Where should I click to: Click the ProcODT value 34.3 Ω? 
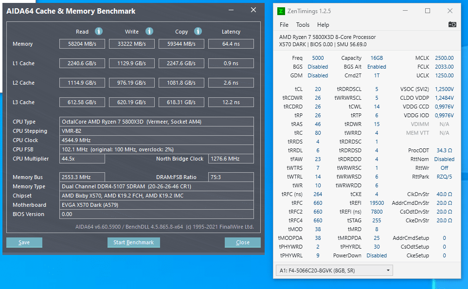tap(444, 150)
